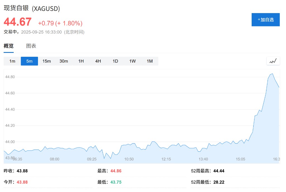Click the current price 44.67

click(18, 22)
